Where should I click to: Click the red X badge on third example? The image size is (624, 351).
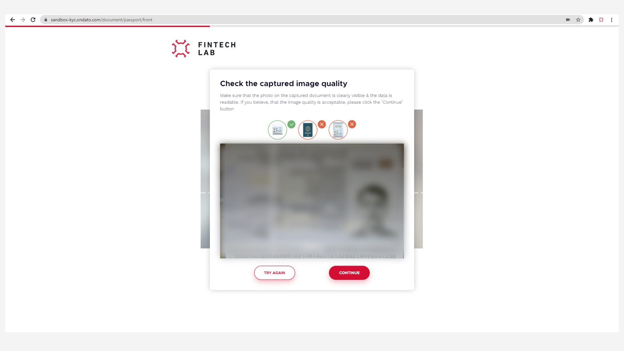[352, 124]
